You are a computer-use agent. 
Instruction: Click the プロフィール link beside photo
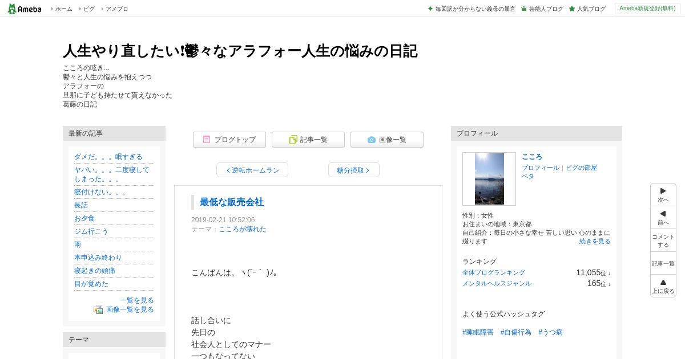click(x=541, y=168)
